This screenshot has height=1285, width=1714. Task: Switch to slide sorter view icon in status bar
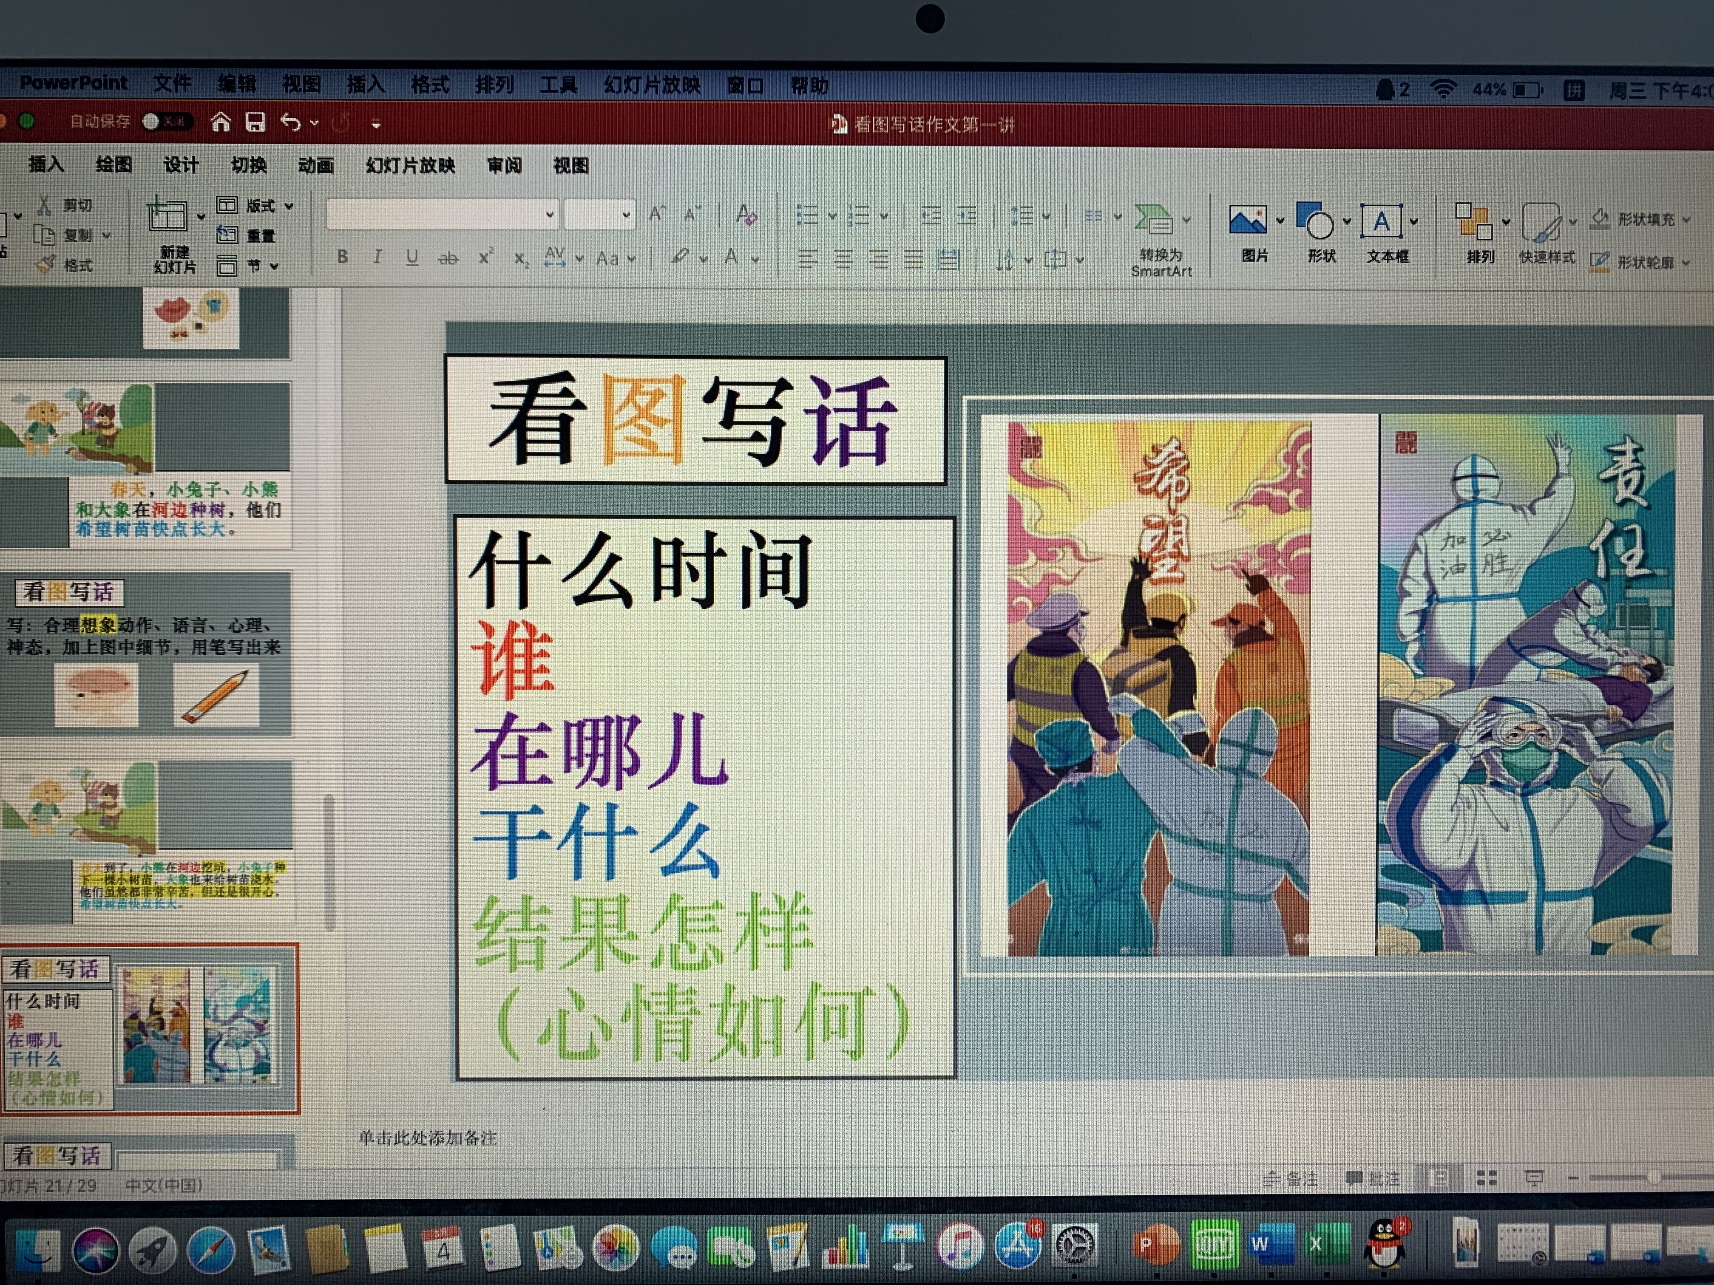coord(1486,1178)
